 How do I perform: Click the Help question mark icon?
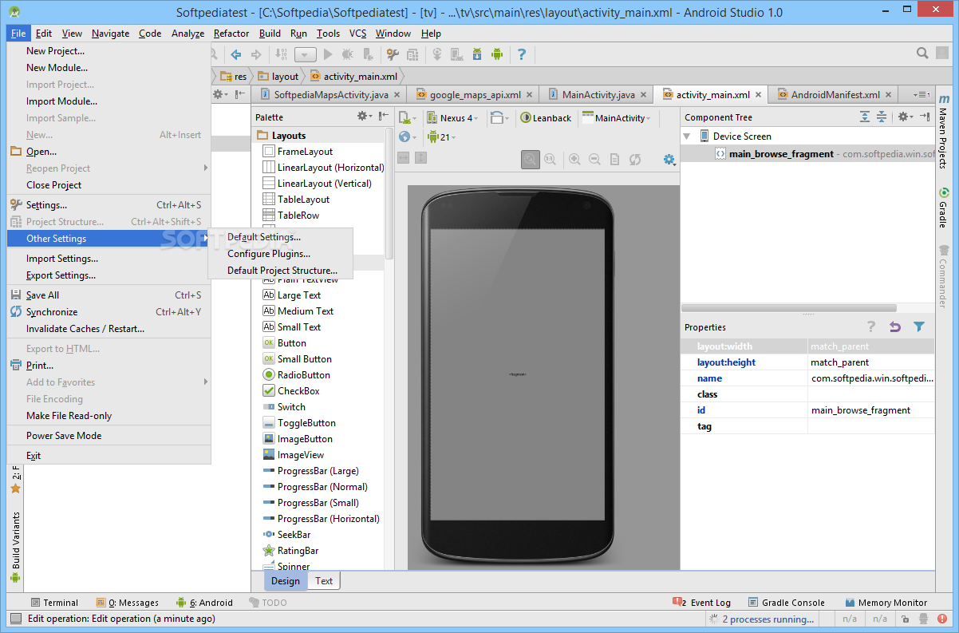[522, 54]
